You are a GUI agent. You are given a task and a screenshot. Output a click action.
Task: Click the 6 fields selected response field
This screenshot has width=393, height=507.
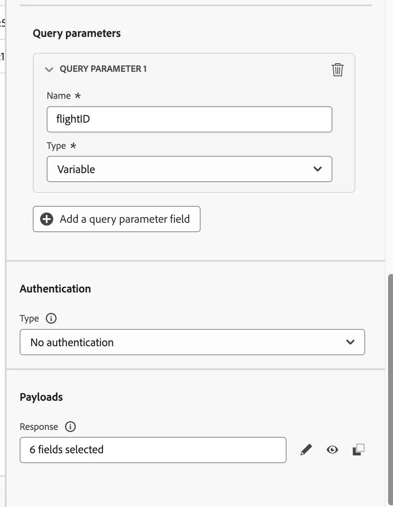coord(153,450)
